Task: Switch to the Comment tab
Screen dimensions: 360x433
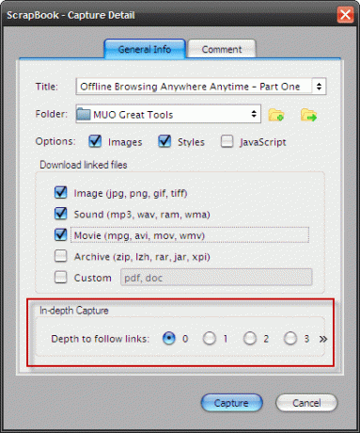Action: tap(222, 49)
